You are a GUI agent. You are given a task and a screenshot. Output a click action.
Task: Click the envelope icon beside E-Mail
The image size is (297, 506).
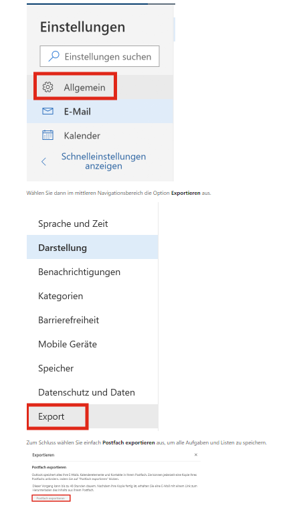(47, 111)
